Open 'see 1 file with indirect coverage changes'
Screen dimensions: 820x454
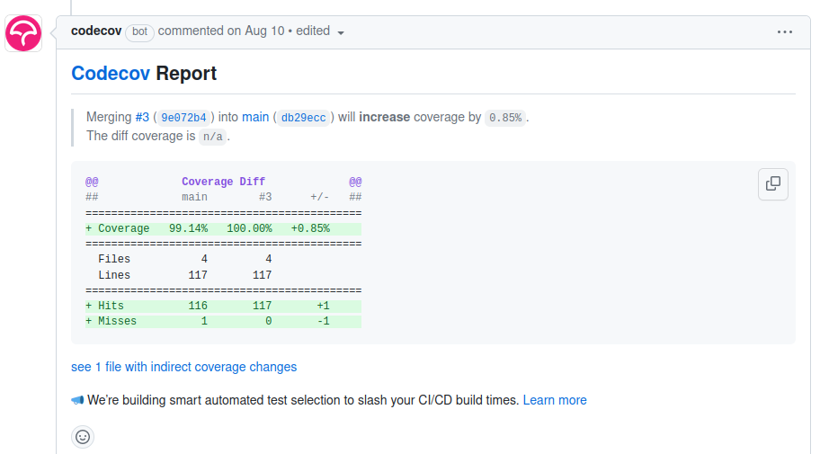coord(183,367)
